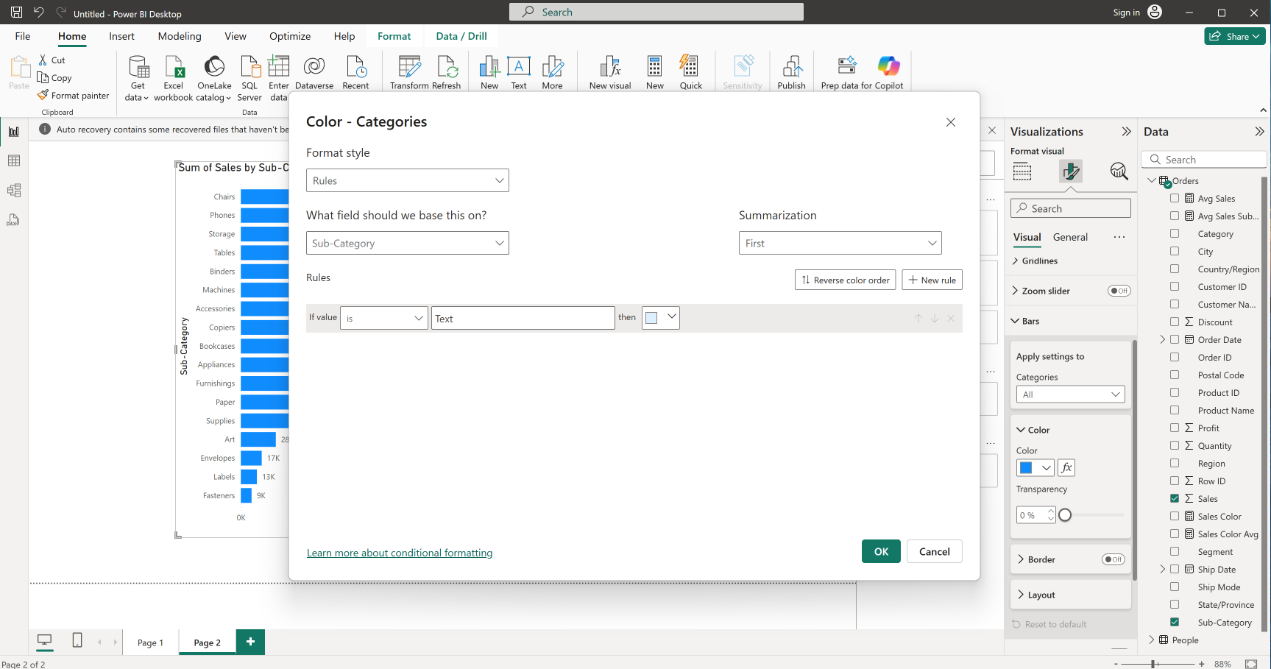This screenshot has height=669, width=1271.
Task: Toggle the Zoom slider switch
Action: click(x=1119, y=291)
